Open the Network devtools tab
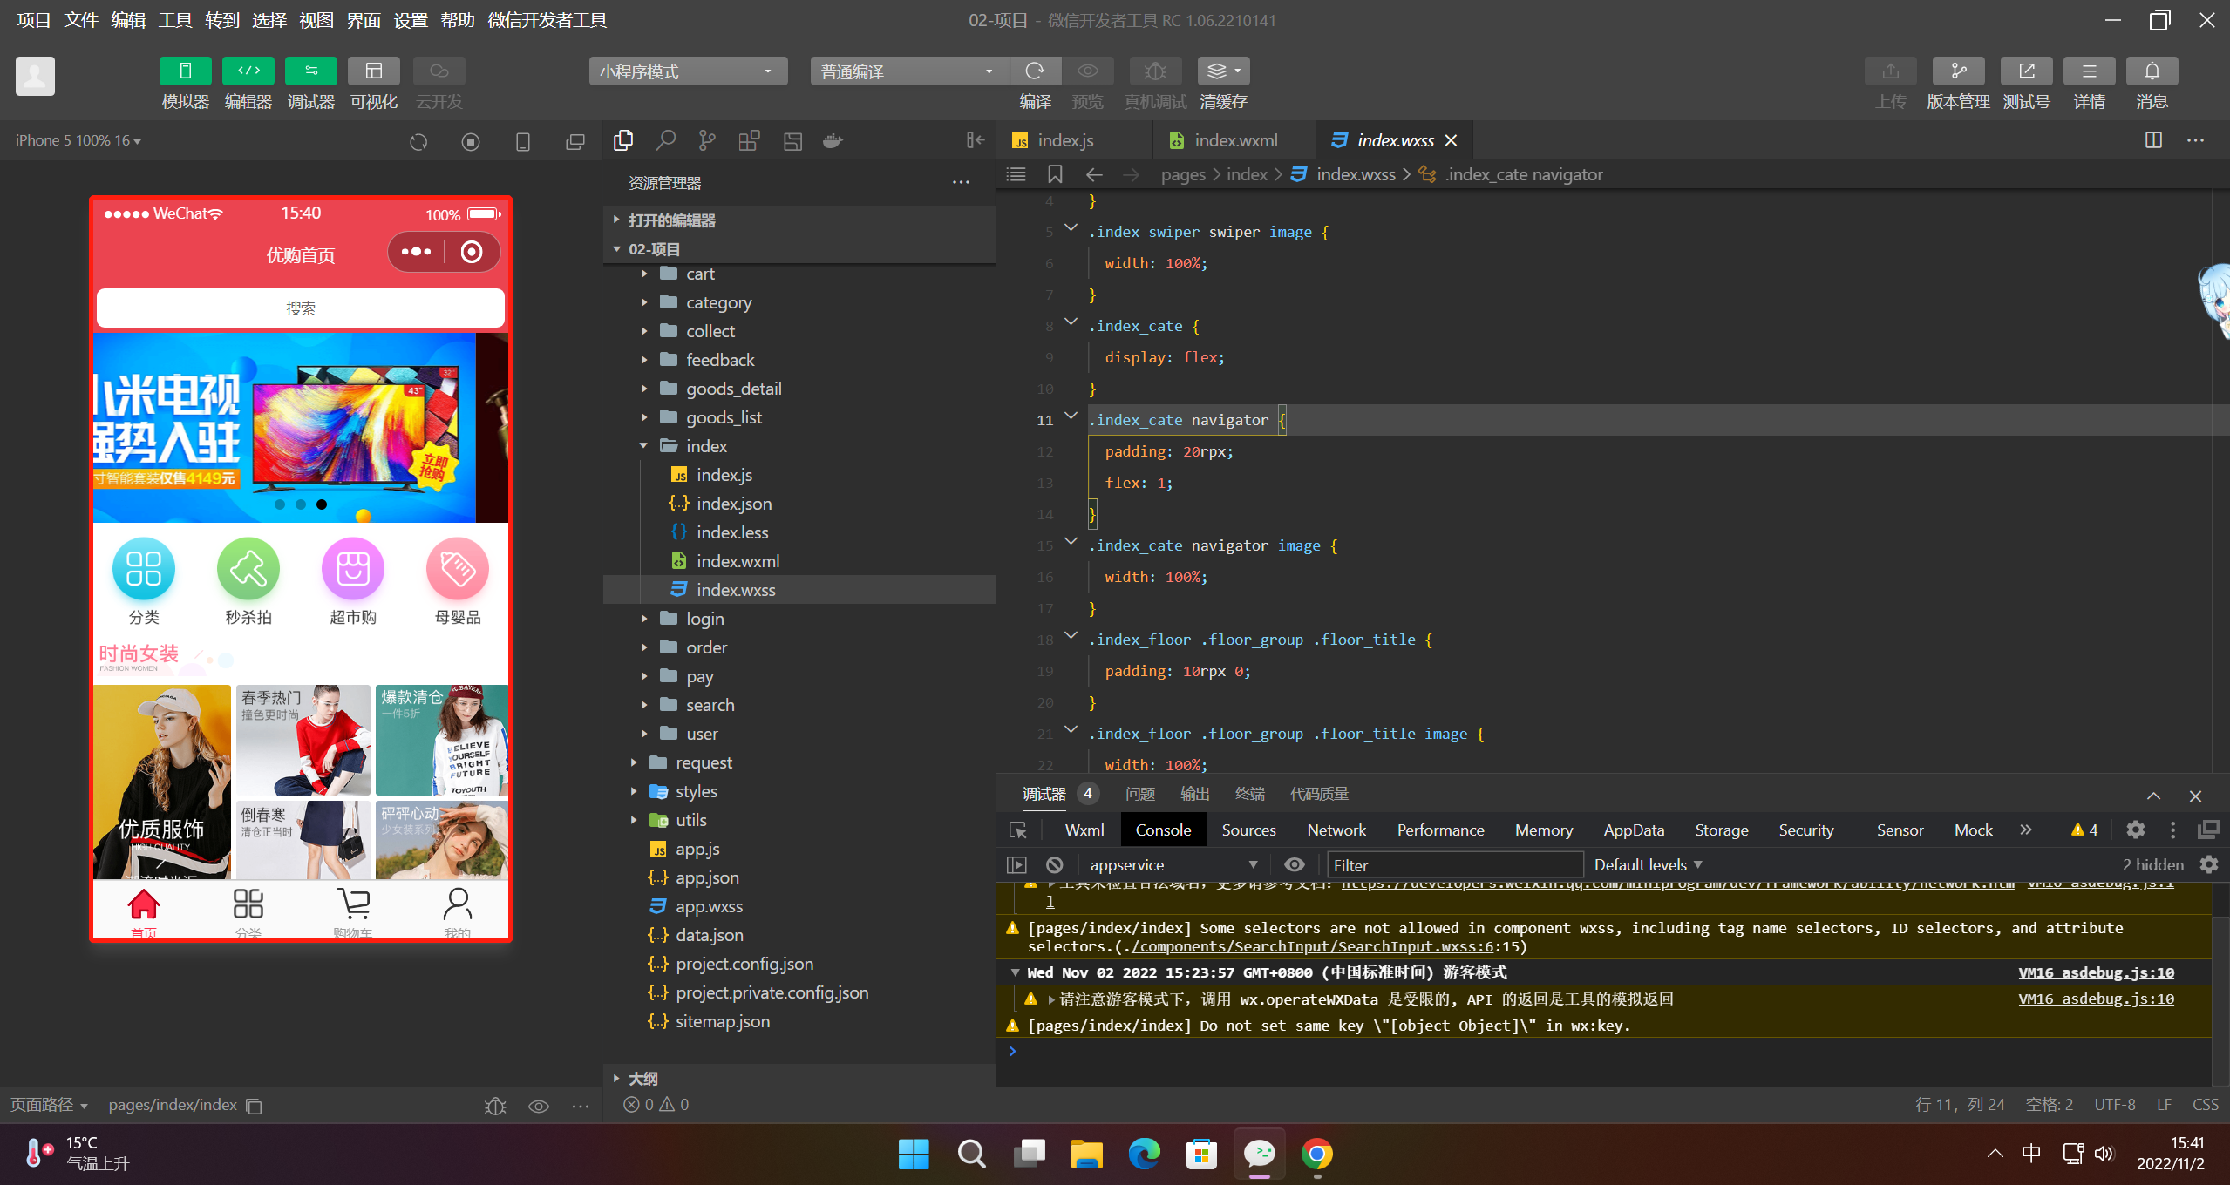2230x1185 pixels. (1336, 830)
